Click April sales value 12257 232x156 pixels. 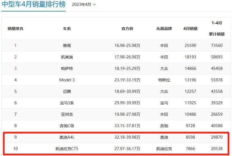tap(190, 91)
